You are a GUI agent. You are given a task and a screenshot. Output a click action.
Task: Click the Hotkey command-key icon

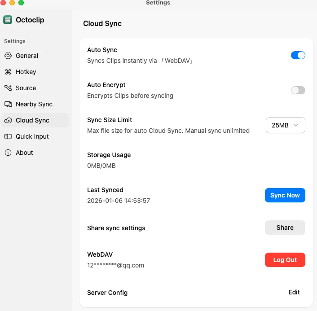pos(8,72)
